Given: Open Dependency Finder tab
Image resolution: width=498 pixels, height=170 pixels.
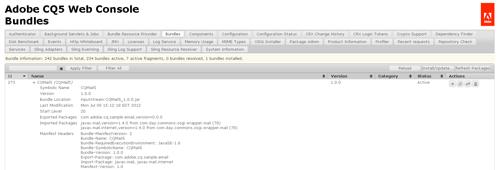Looking at the screenshot, I should click(454, 34).
